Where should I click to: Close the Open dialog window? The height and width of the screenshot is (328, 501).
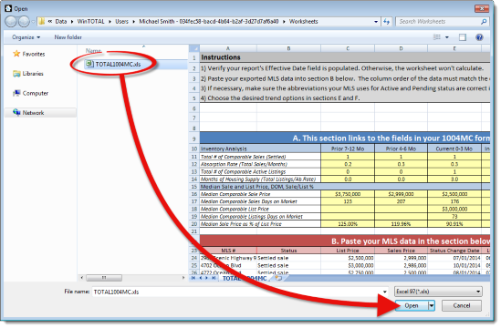[481, 8]
